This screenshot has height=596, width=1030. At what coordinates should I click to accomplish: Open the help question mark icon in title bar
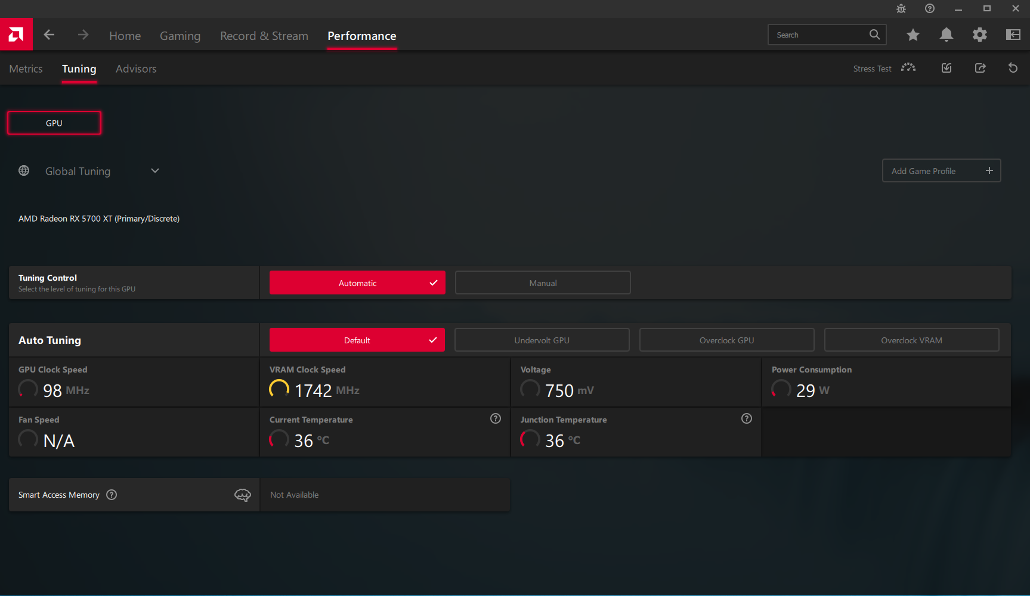(930, 8)
